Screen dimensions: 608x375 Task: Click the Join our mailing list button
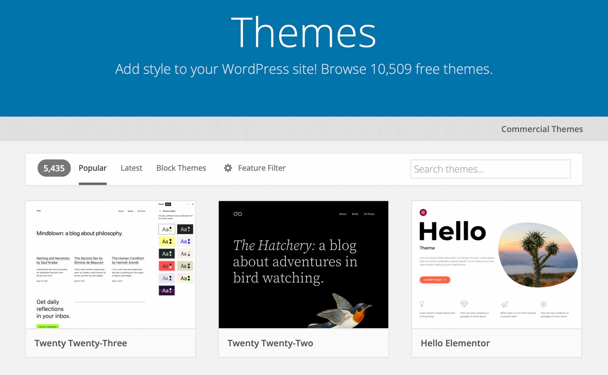tap(48, 326)
